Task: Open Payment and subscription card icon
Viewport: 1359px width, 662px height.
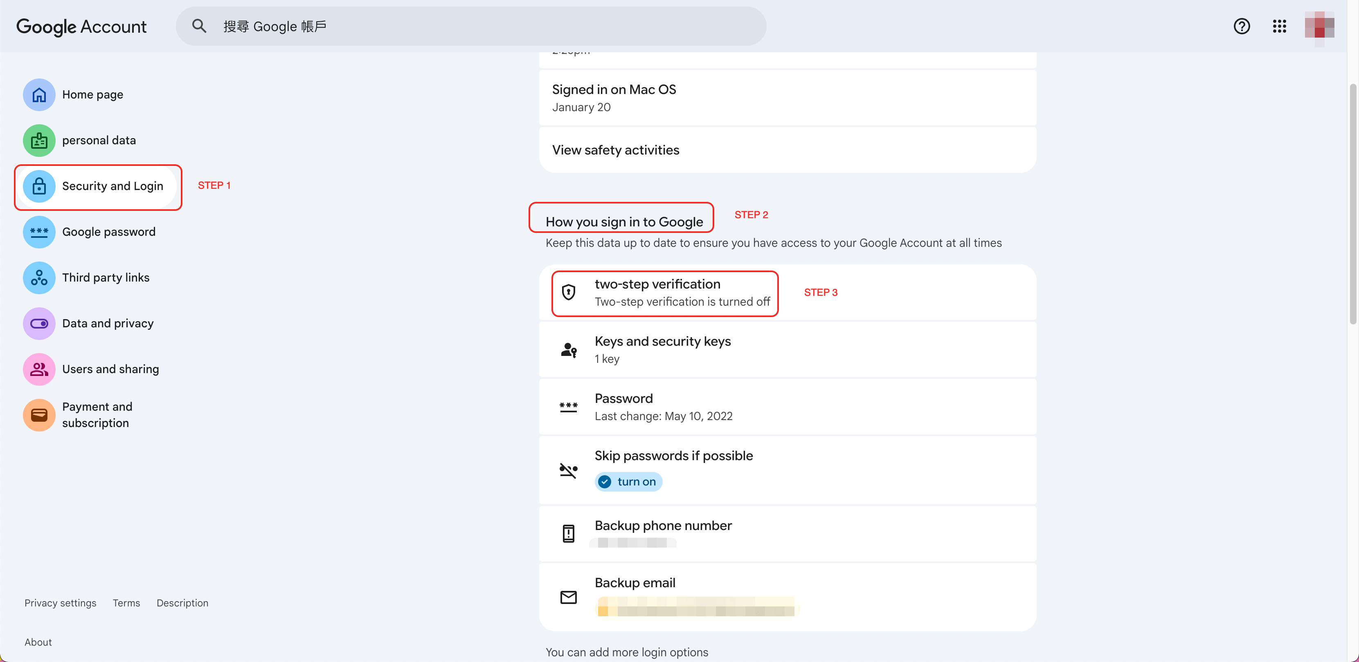Action: tap(39, 415)
